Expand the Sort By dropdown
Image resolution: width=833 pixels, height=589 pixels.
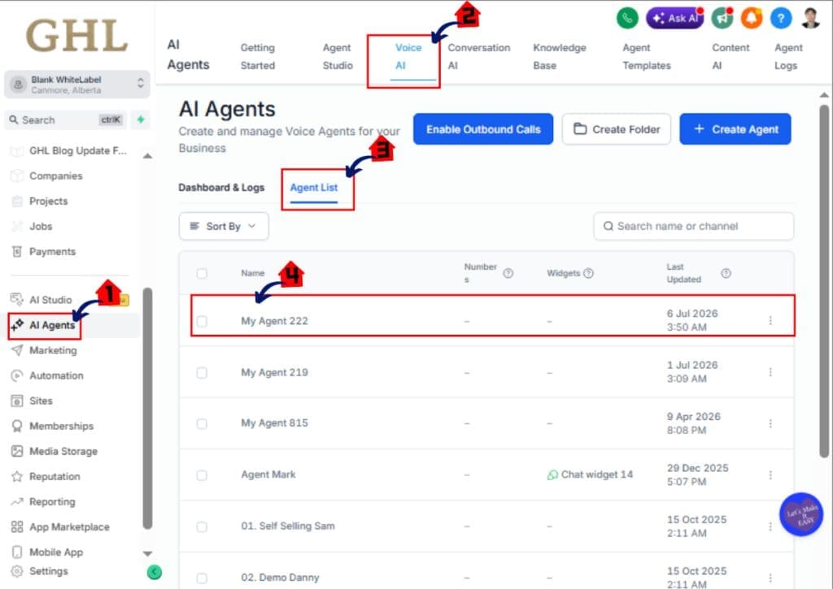point(224,226)
